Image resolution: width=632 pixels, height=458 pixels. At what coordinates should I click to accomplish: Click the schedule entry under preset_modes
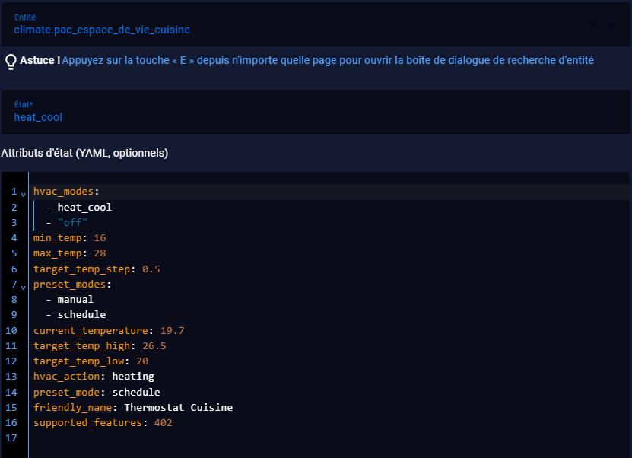click(81, 314)
